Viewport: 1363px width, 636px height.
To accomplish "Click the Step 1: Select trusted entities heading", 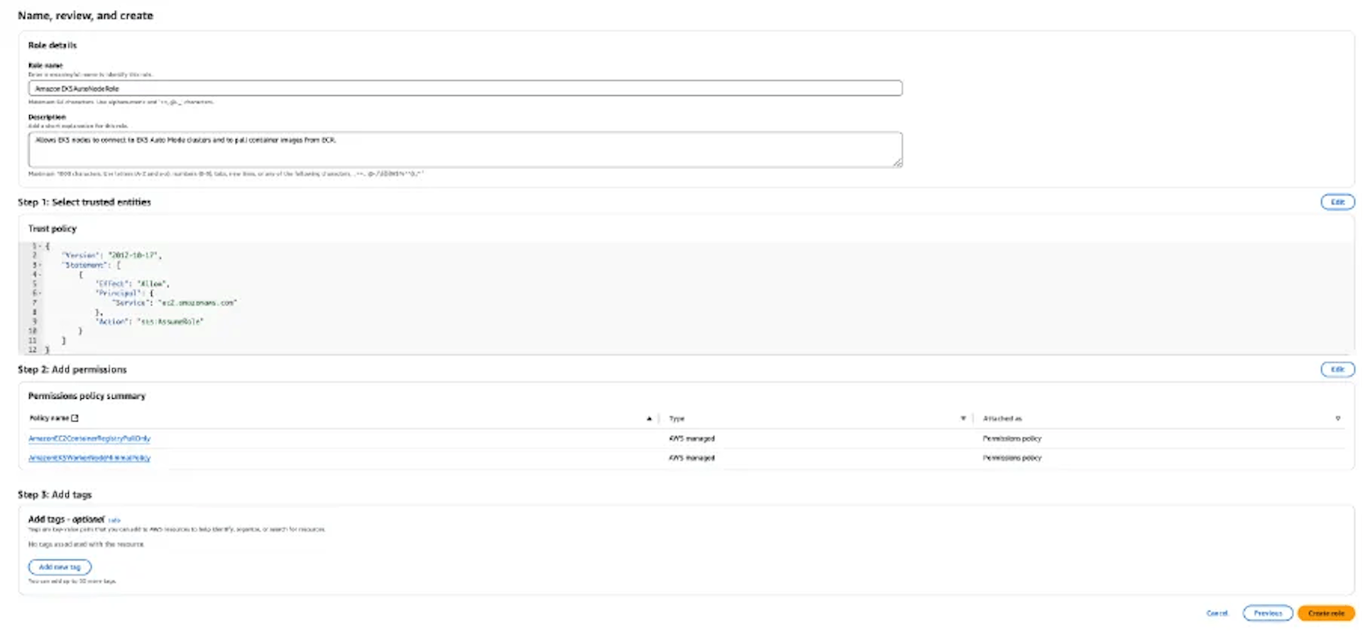I will (x=84, y=202).
